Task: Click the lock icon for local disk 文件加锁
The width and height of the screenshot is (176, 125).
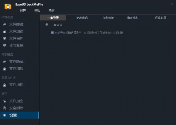Action: point(5,31)
